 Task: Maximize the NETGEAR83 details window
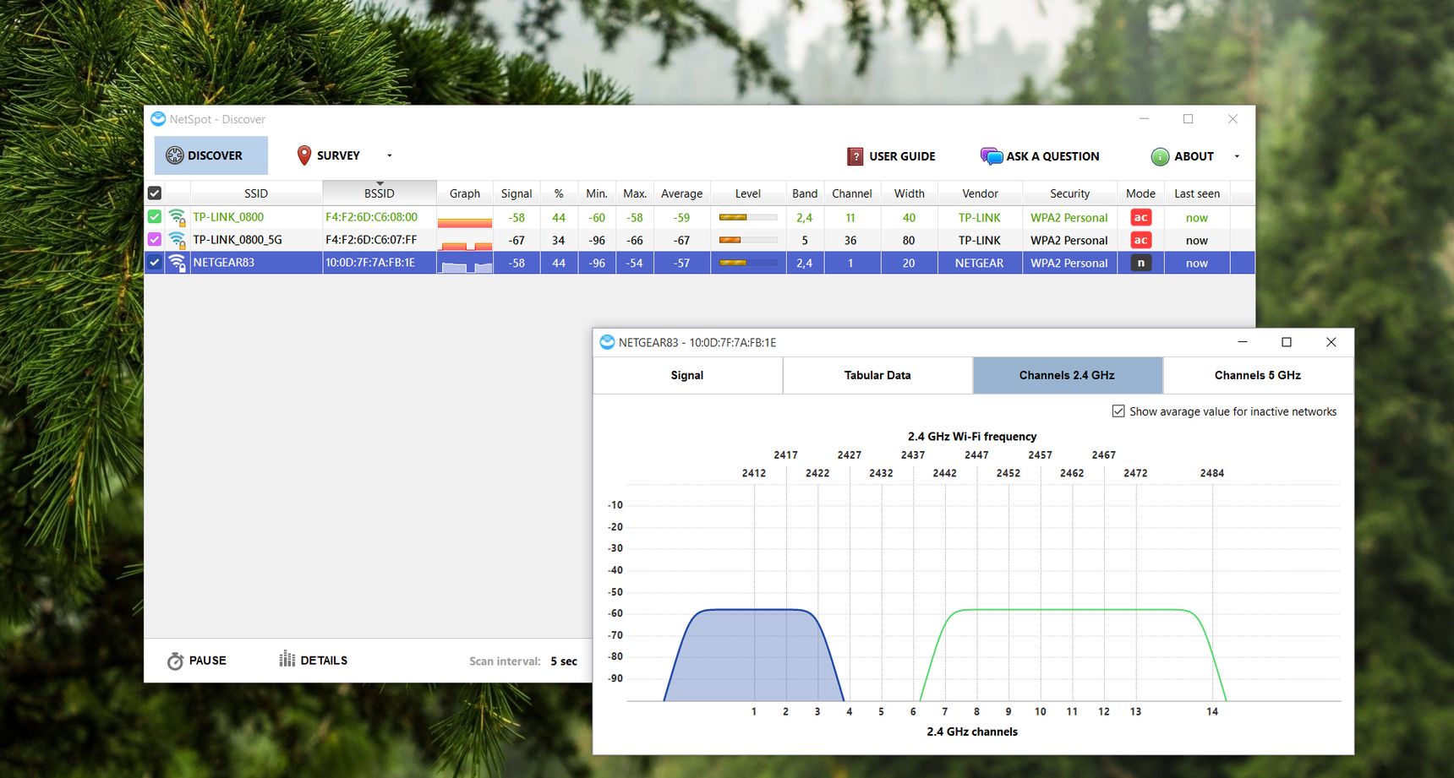[x=1287, y=342]
